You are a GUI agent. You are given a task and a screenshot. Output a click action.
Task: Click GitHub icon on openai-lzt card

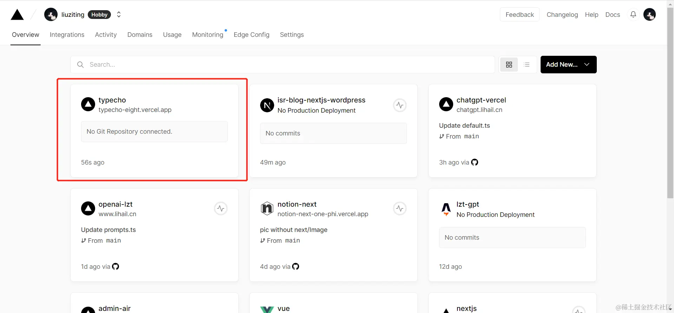point(115,266)
